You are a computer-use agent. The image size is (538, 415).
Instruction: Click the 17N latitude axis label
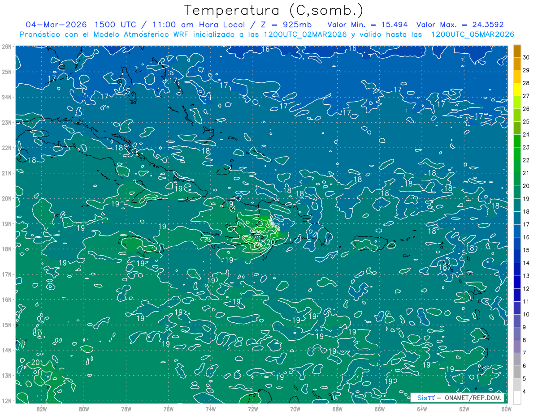click(x=6, y=274)
